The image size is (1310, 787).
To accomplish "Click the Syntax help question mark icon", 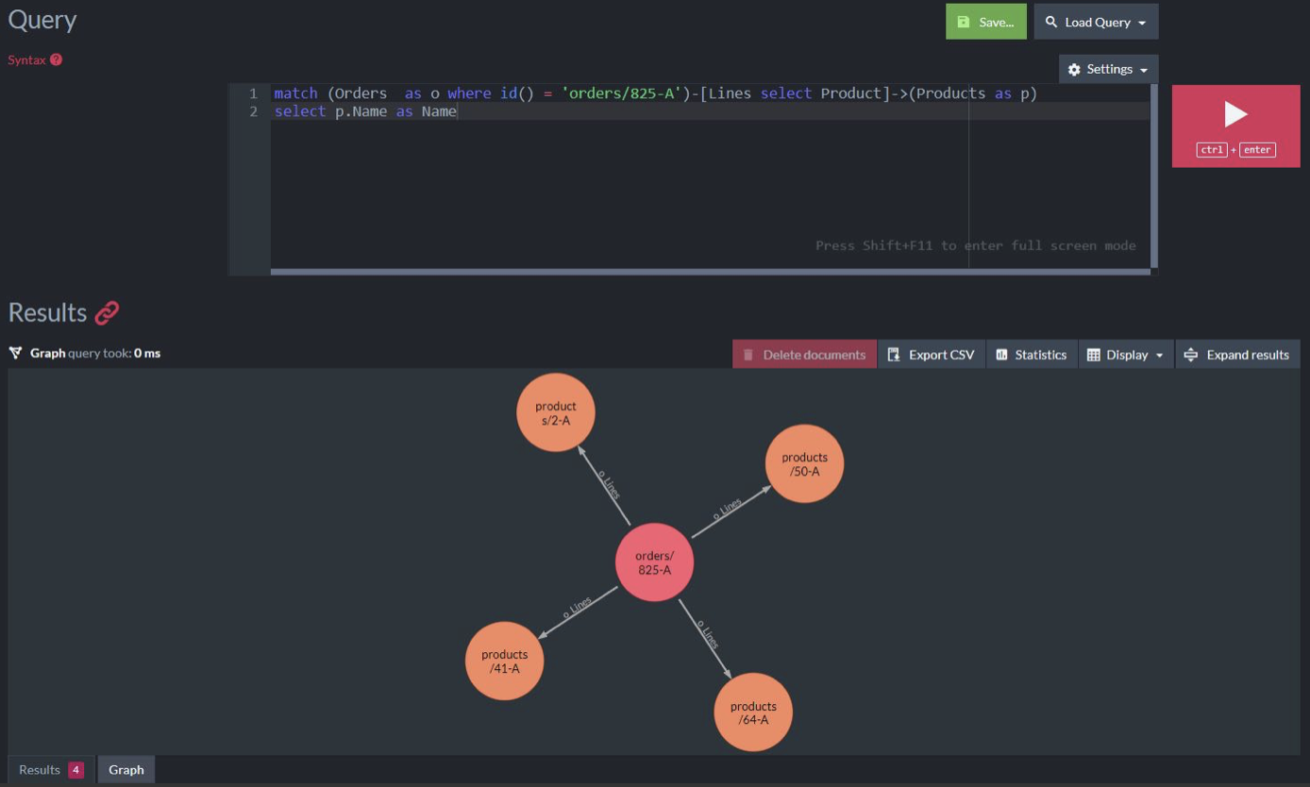I will point(57,59).
